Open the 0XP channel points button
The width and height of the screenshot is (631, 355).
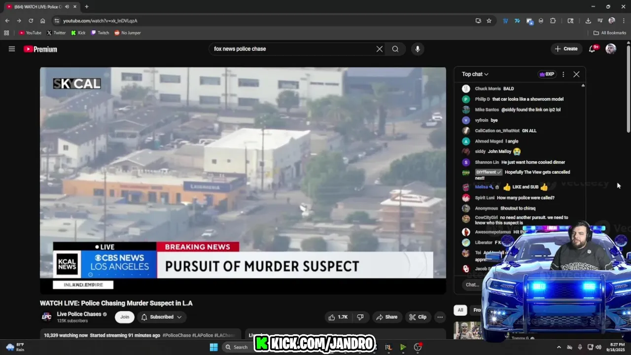point(546,74)
